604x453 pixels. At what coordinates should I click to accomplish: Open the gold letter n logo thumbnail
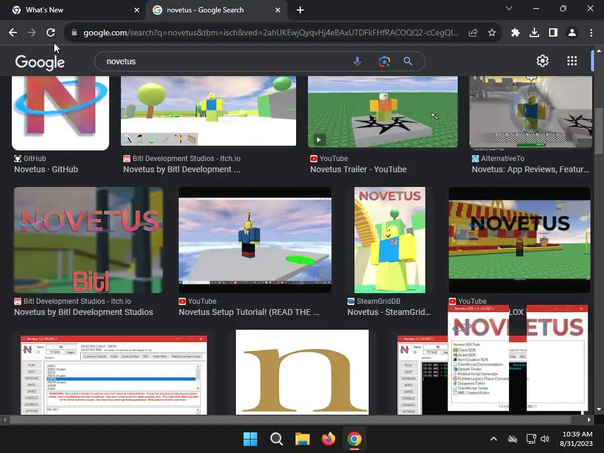(302, 372)
